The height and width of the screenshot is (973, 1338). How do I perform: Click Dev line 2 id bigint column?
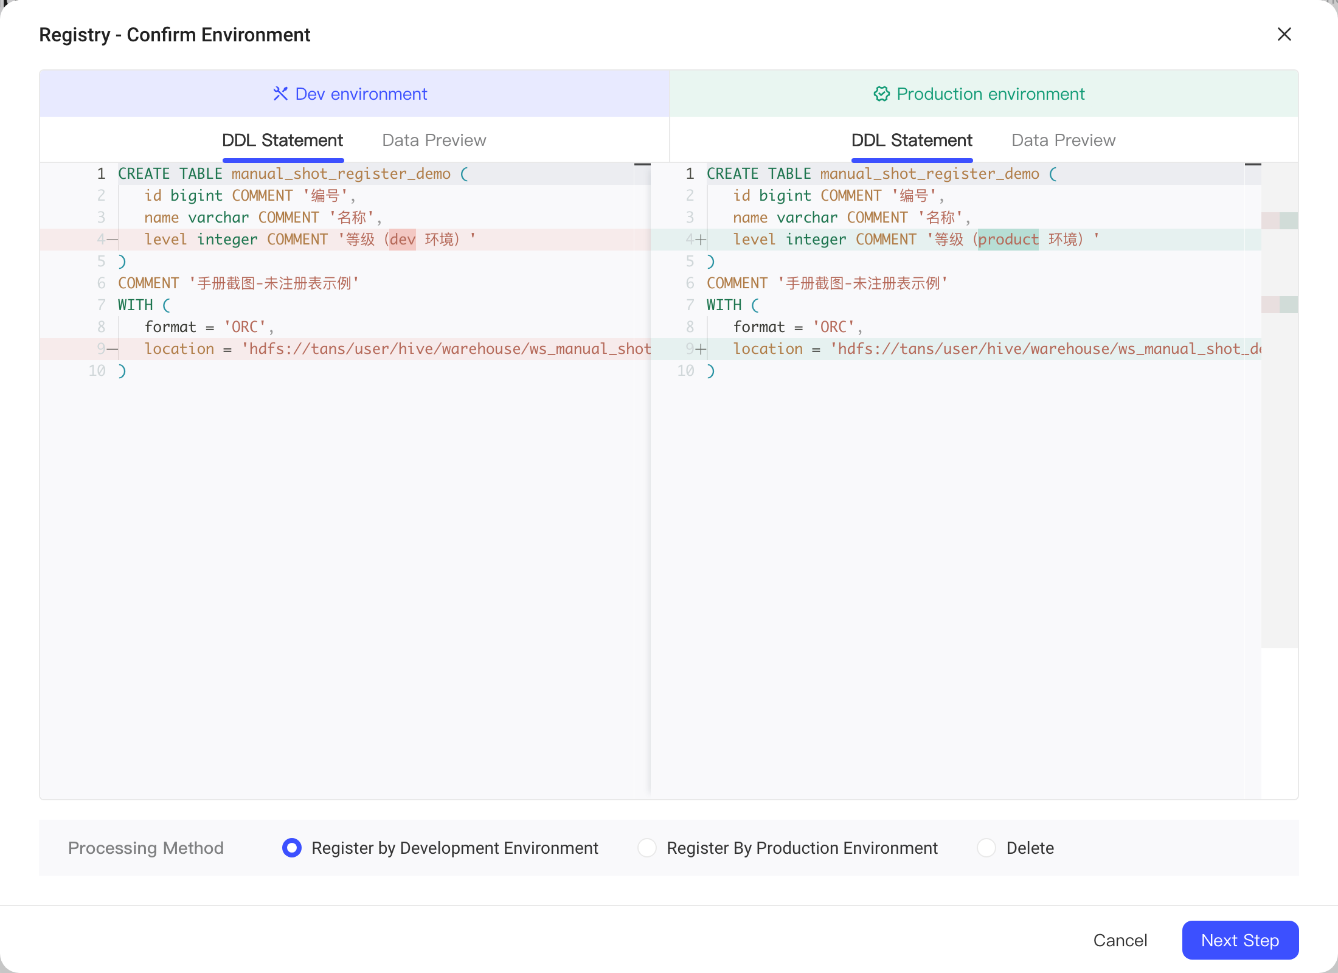point(250,196)
